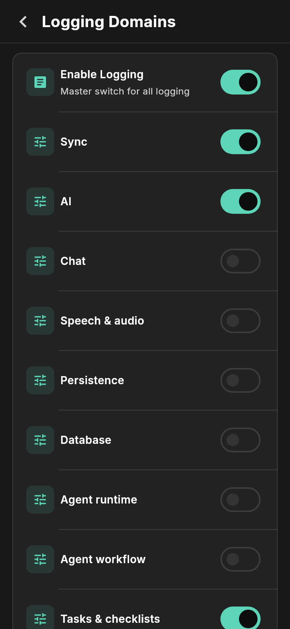Viewport: 290px width, 629px height.
Task: Turn on the Database logging switch
Action: [x=241, y=440]
